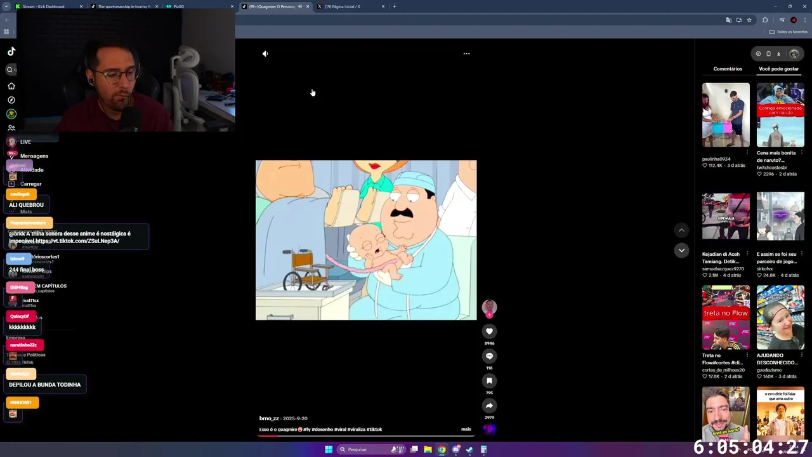
Task: Open a new browser tab with plus
Action: 394,6
